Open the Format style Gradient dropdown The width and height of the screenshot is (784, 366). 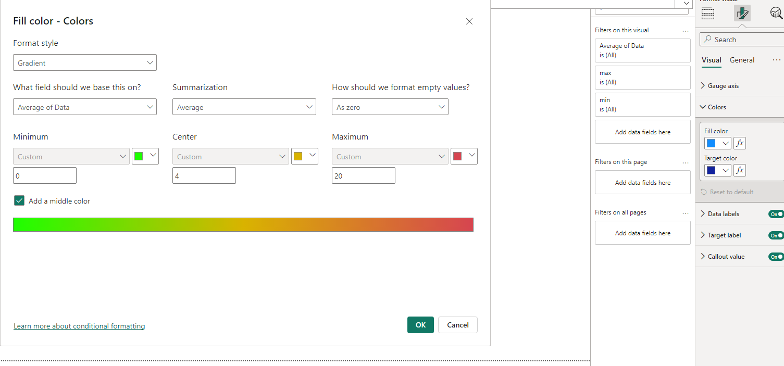[x=85, y=62]
